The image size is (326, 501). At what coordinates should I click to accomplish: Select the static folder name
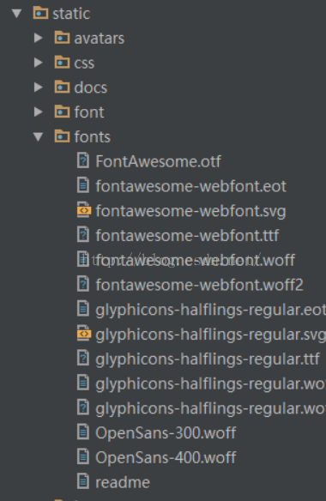[71, 14]
